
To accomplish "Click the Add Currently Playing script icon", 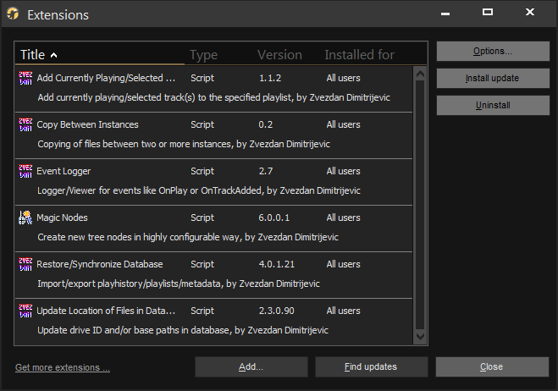I will [25, 78].
